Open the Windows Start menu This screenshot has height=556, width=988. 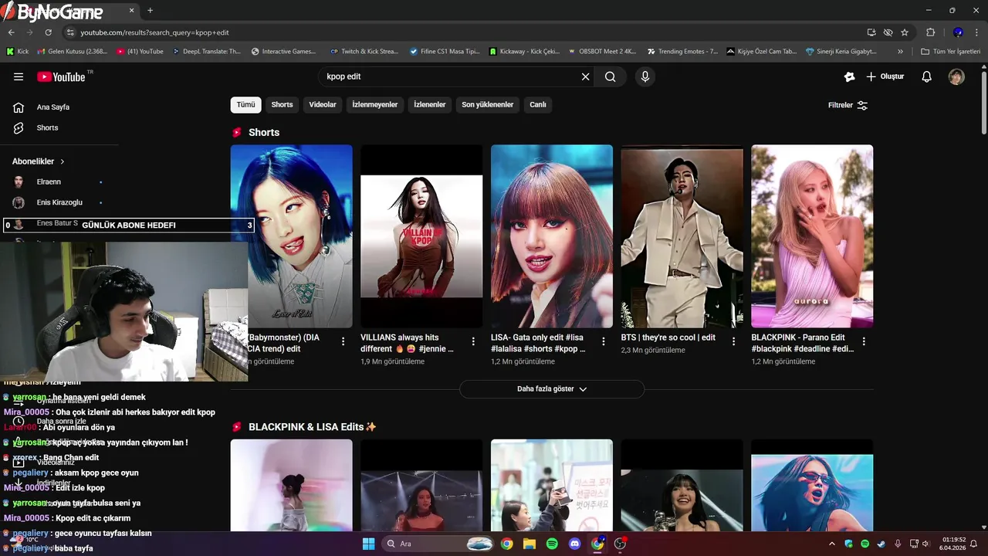coord(368,544)
